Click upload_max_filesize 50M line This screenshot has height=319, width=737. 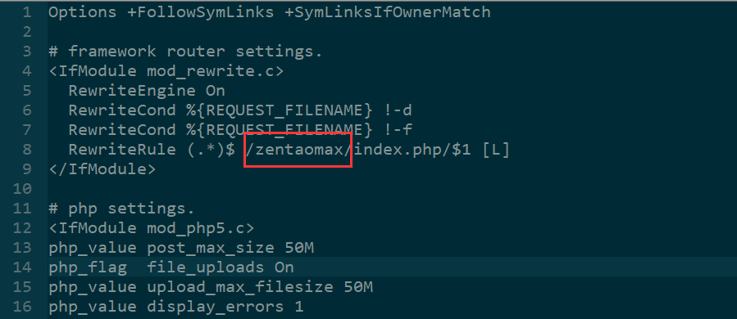pos(211,286)
